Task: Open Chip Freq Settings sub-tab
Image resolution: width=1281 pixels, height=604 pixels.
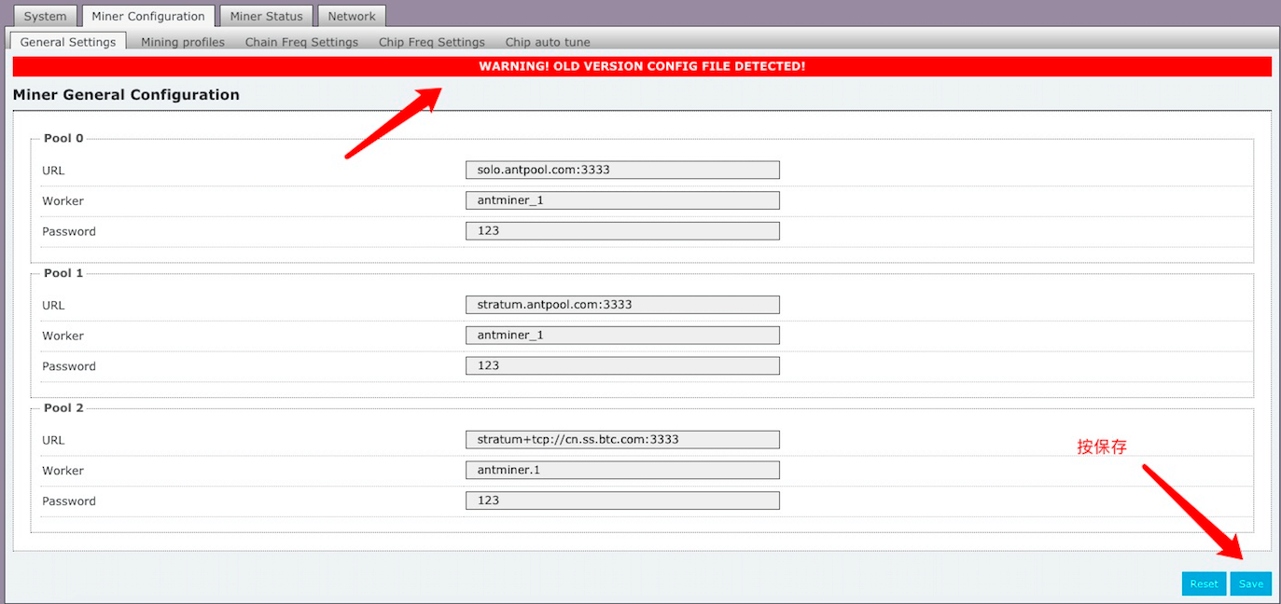Action: [432, 42]
